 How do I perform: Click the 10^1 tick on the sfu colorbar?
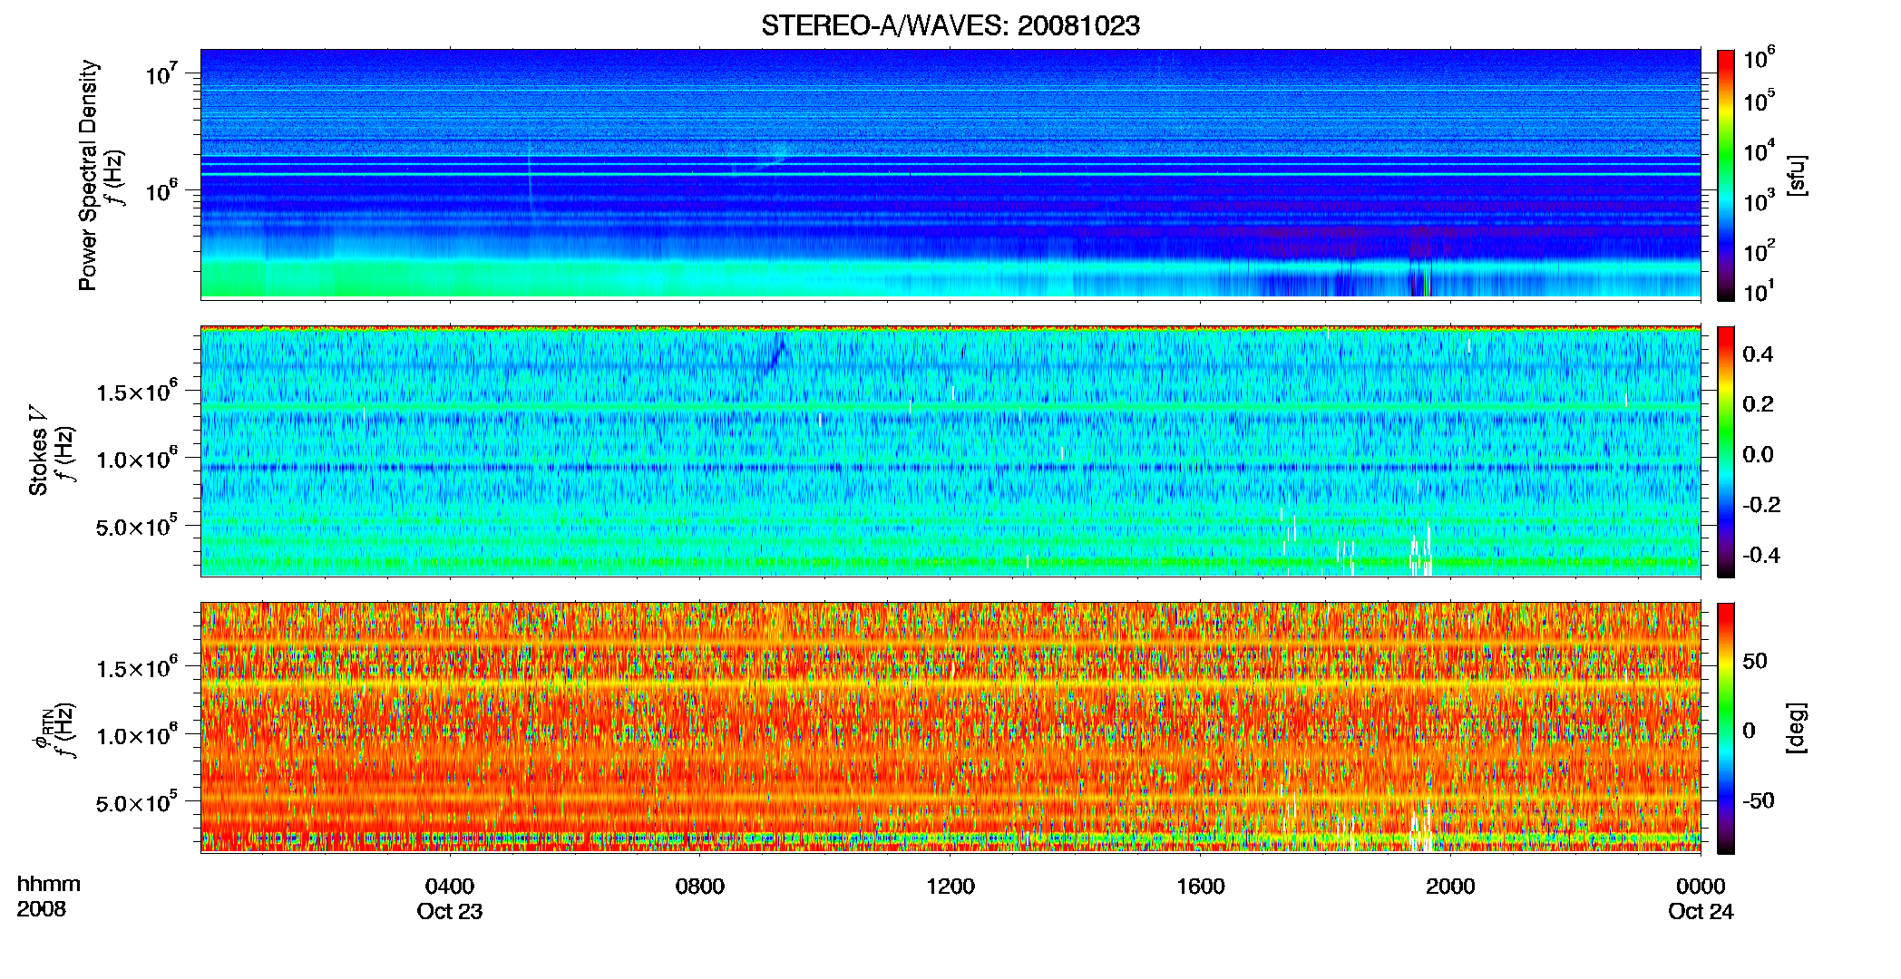pos(1759,290)
